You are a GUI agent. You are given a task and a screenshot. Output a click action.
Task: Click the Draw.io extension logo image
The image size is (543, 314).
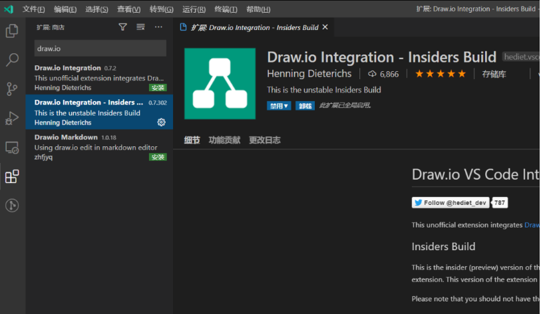pos(220,84)
